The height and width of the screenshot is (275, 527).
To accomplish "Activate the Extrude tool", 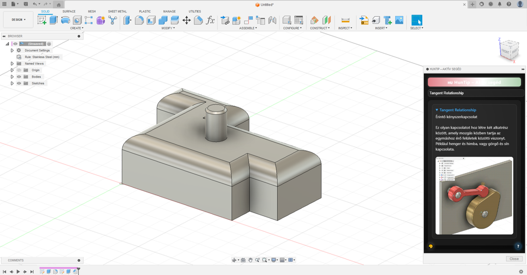I will click(x=54, y=20).
